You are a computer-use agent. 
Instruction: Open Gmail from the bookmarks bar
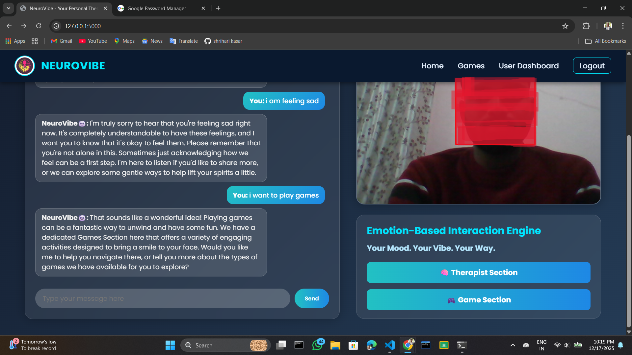pos(61,41)
